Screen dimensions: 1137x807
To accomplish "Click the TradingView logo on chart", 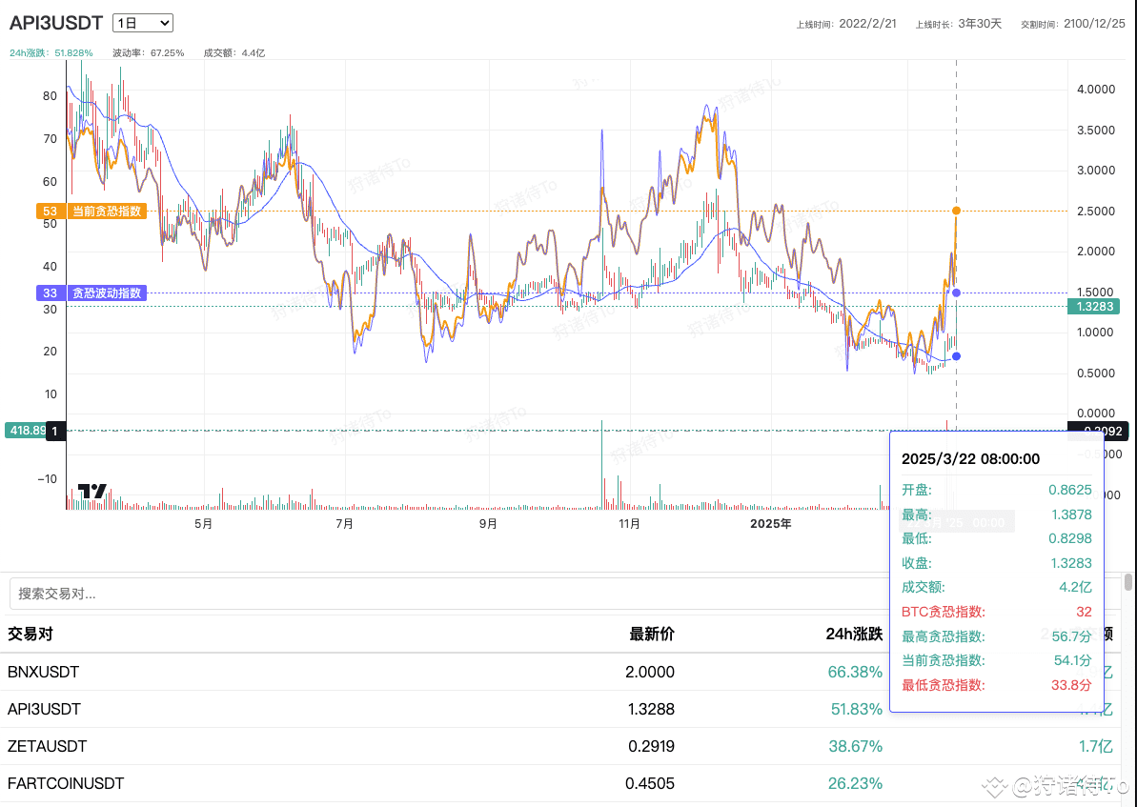I will [x=91, y=492].
